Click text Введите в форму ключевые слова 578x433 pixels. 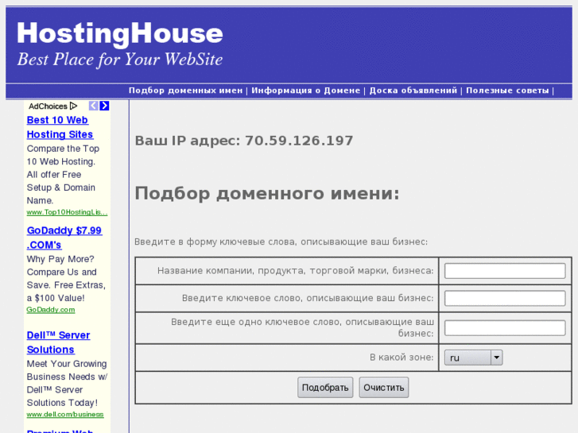(215, 242)
